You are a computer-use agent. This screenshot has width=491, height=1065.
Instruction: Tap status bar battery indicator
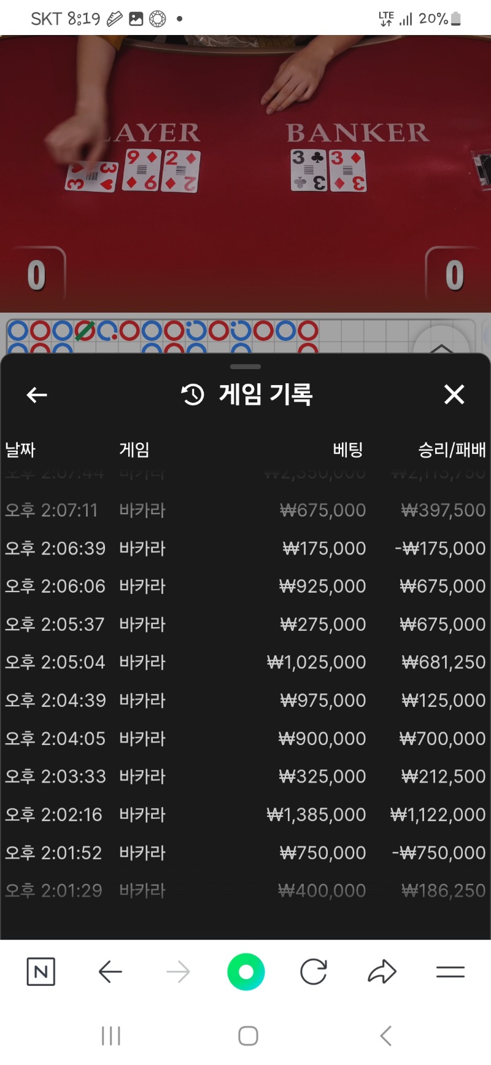point(455,19)
